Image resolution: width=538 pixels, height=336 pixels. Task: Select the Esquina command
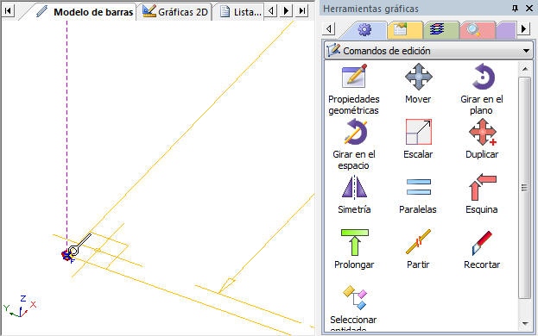483,187
